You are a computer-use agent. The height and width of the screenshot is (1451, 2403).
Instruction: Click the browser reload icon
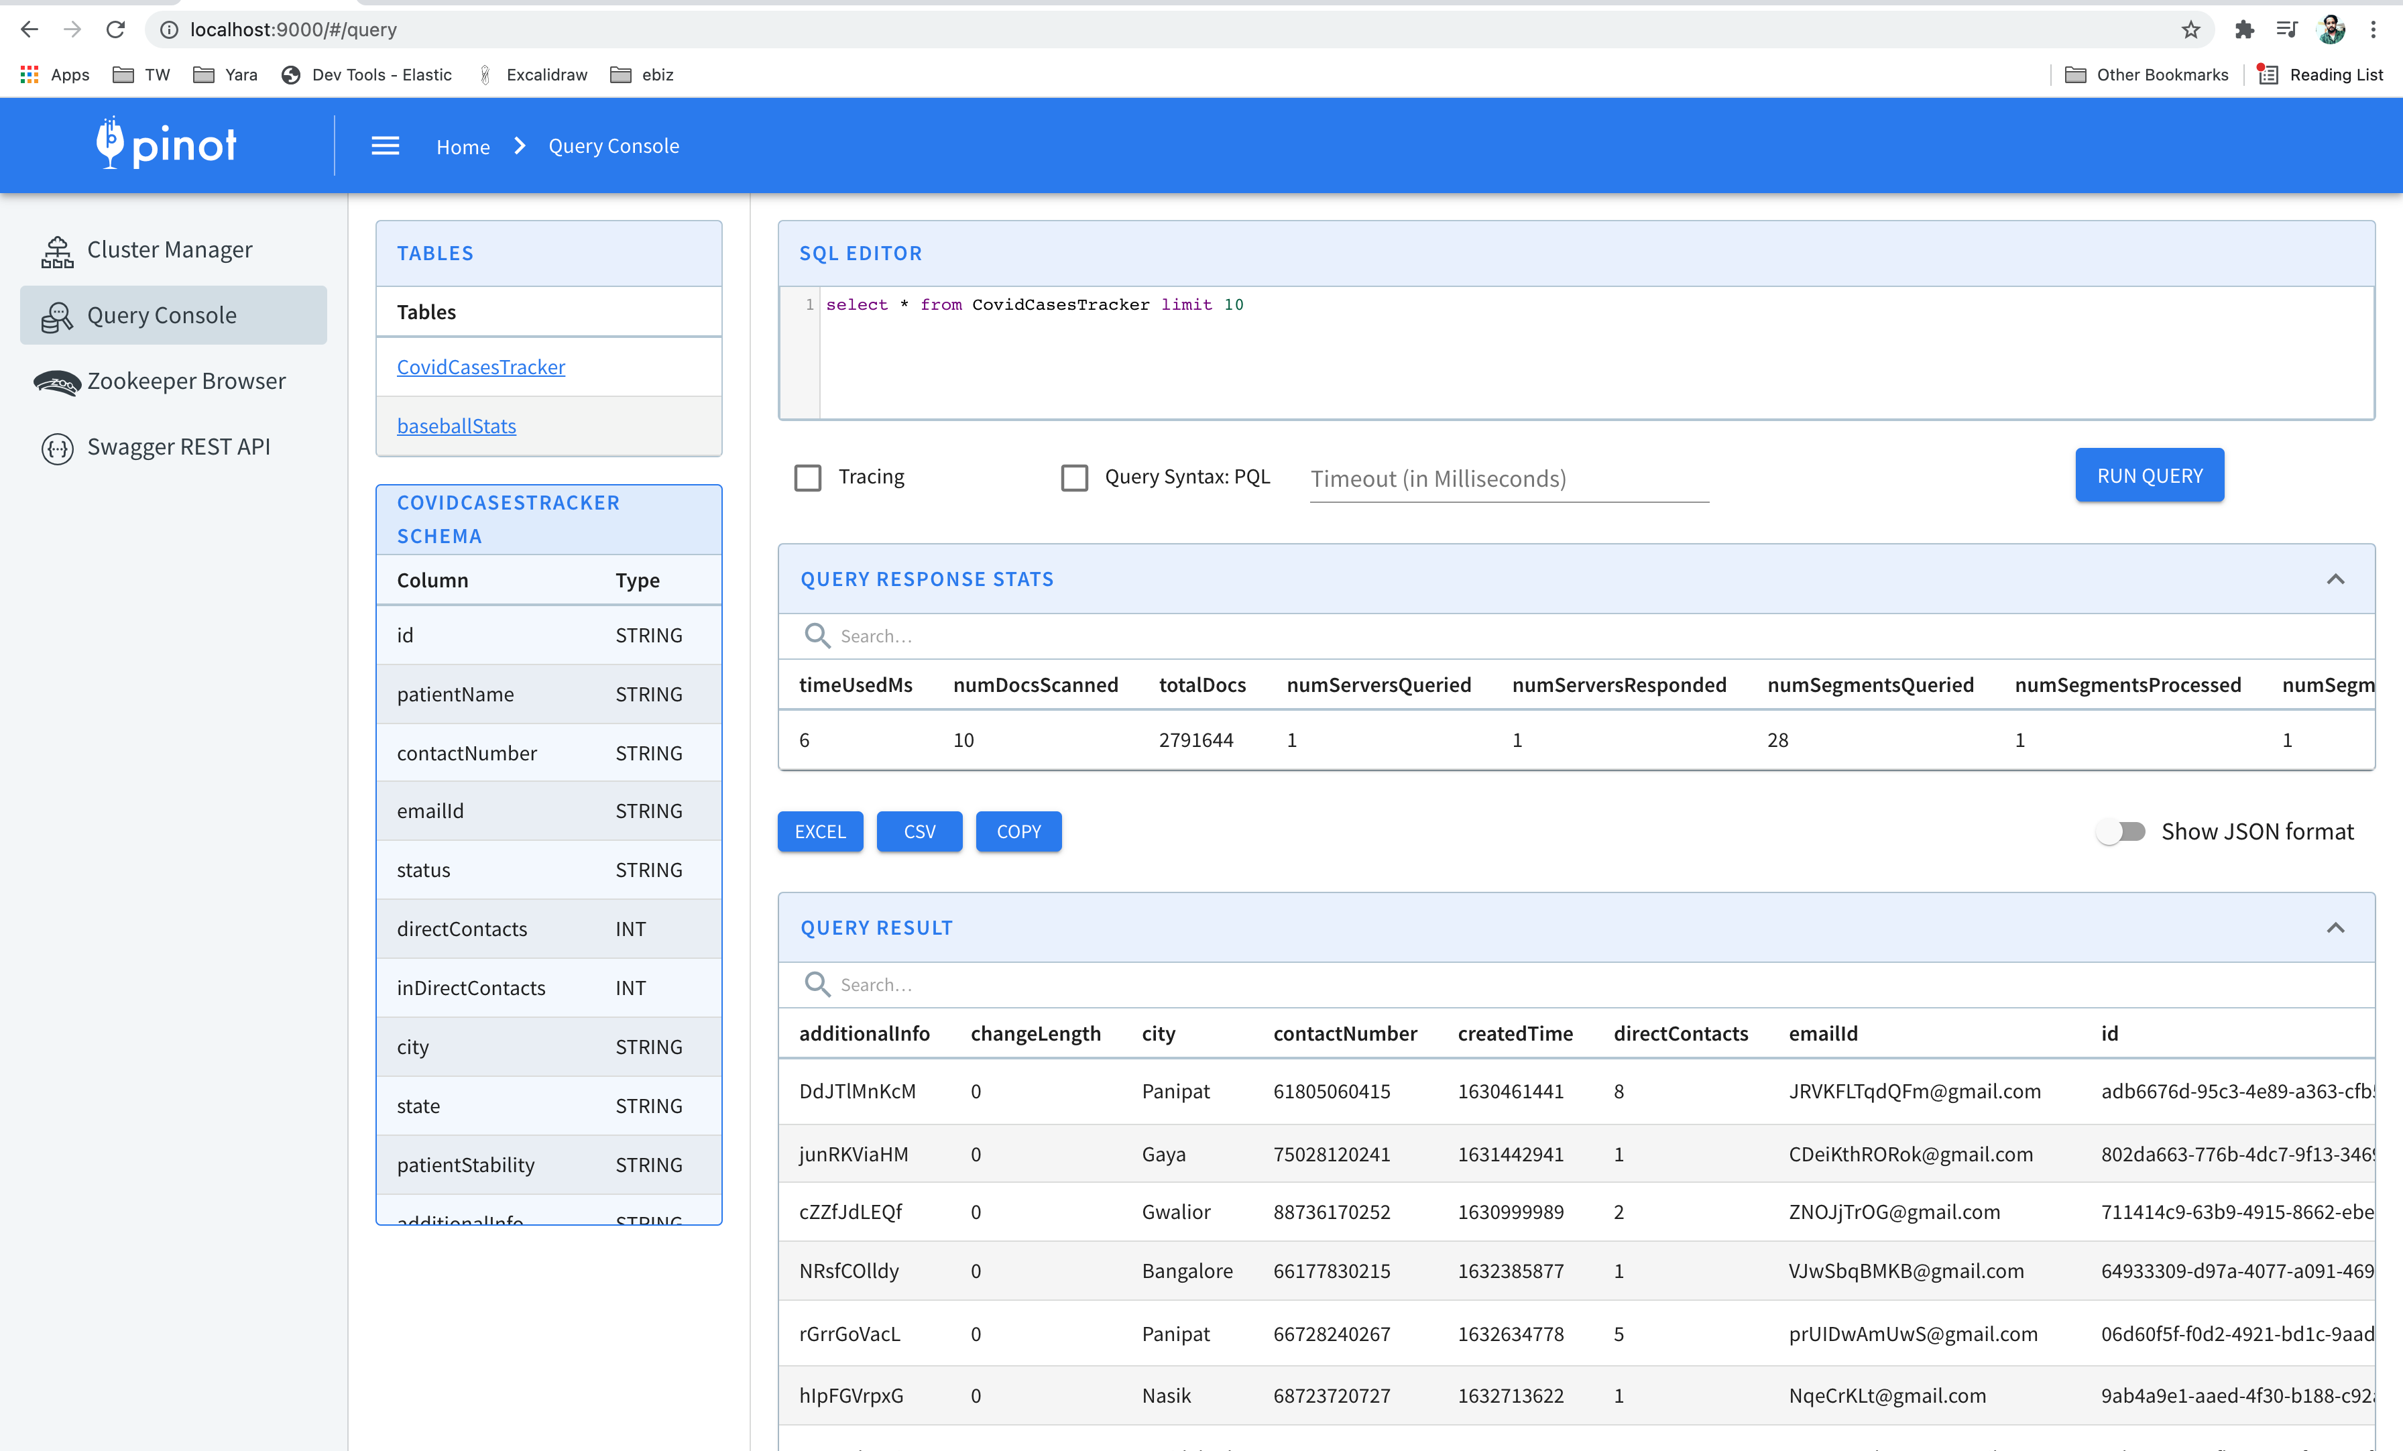coord(115,30)
